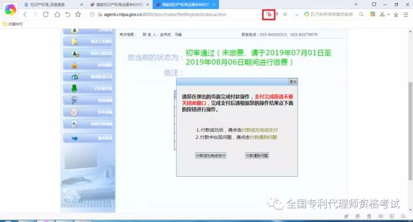Click sidebar logout item with blue arrow
This screenshot has width=413, height=222.
(x=88, y=138)
